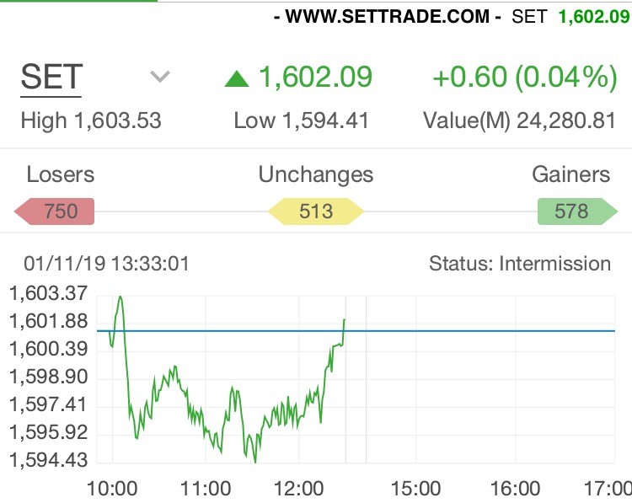Click the Value(M) 24,280.81 figure
Image resolution: width=632 pixels, height=503 pixels.
520,120
